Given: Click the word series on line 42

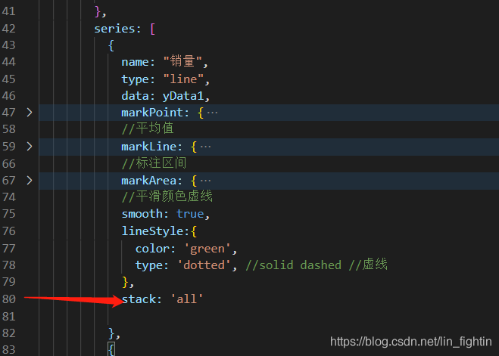Looking at the screenshot, I should pos(114,29).
